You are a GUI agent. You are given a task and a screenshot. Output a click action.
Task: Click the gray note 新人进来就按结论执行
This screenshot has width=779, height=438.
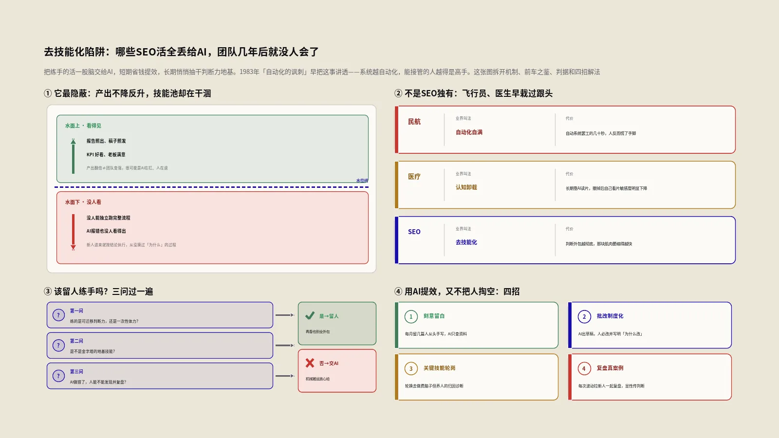pyautogui.click(x=131, y=245)
